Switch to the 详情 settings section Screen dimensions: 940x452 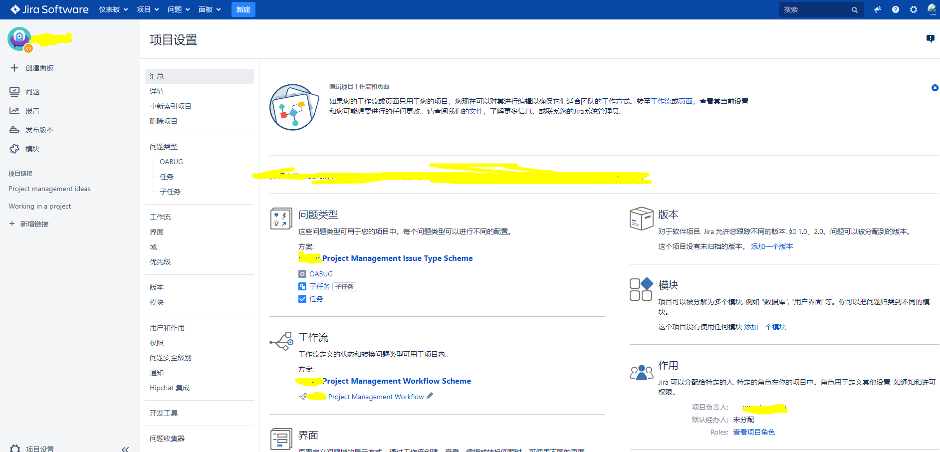157,91
